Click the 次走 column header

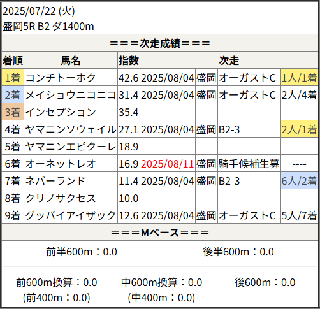pyautogui.click(x=229, y=61)
